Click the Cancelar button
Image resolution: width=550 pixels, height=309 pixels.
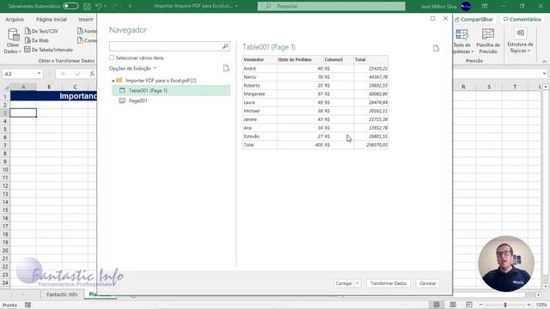coord(428,283)
